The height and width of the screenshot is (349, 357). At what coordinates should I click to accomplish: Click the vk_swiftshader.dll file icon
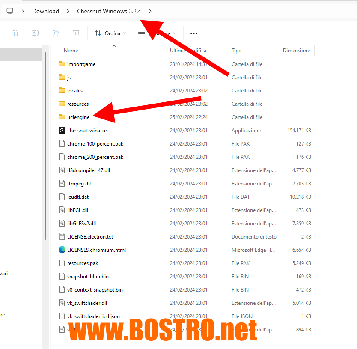(x=62, y=303)
